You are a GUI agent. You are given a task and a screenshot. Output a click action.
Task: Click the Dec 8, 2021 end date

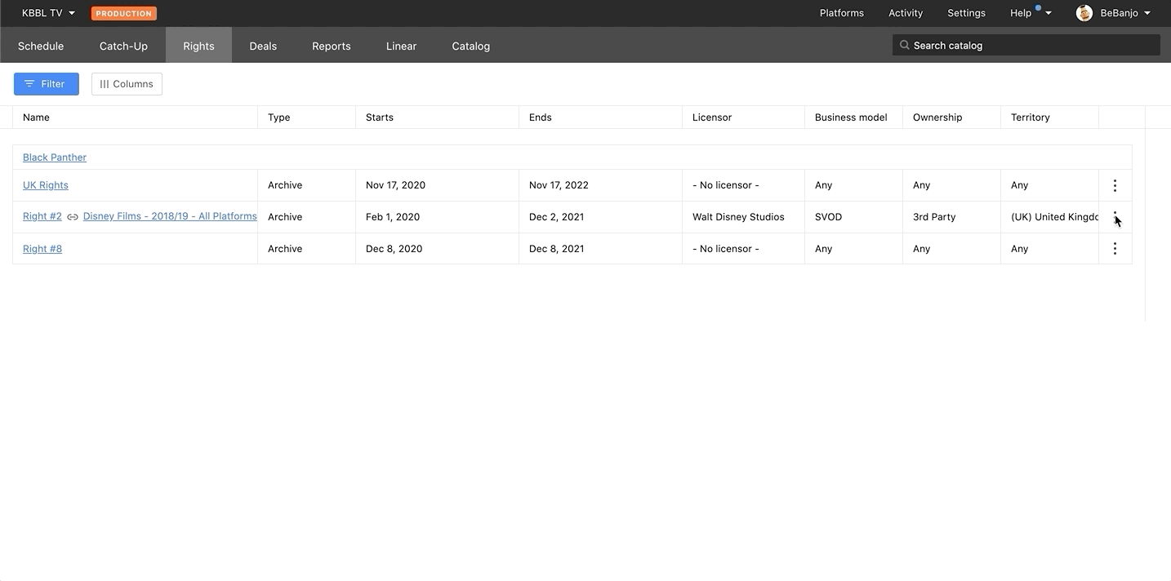(557, 249)
